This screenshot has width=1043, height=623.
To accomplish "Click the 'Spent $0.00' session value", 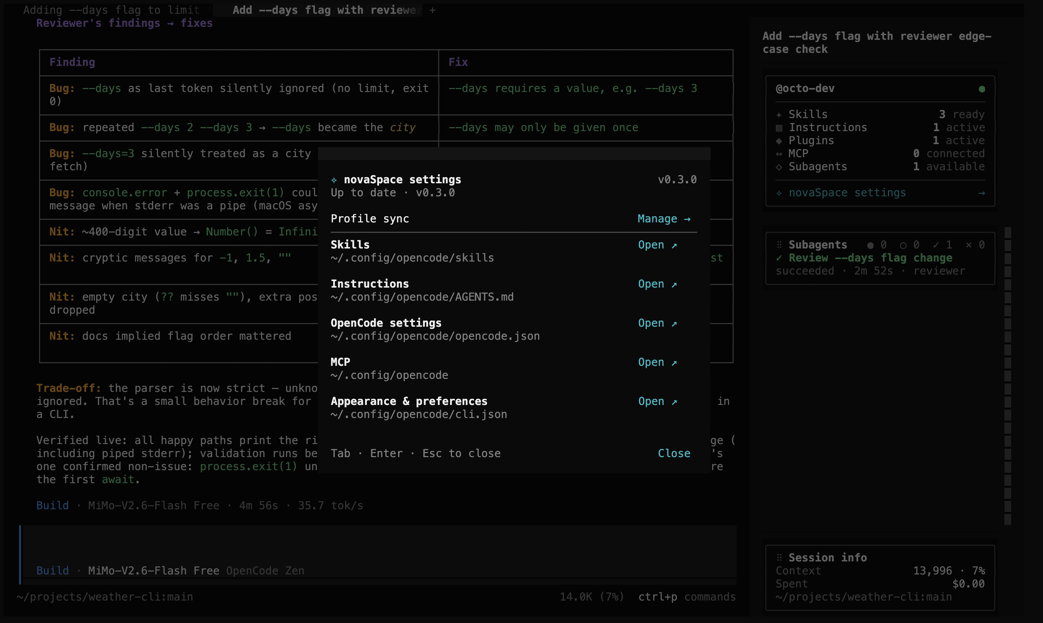I will (x=968, y=584).
